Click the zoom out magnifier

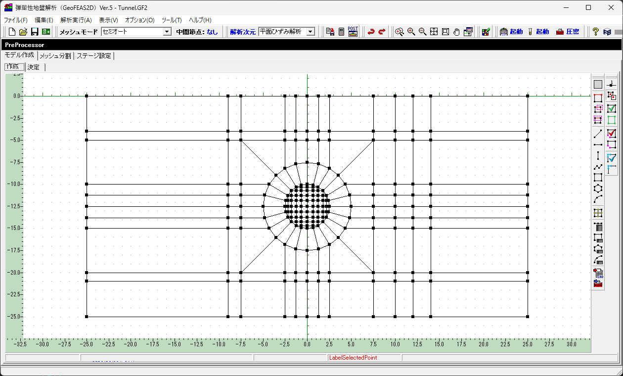422,32
